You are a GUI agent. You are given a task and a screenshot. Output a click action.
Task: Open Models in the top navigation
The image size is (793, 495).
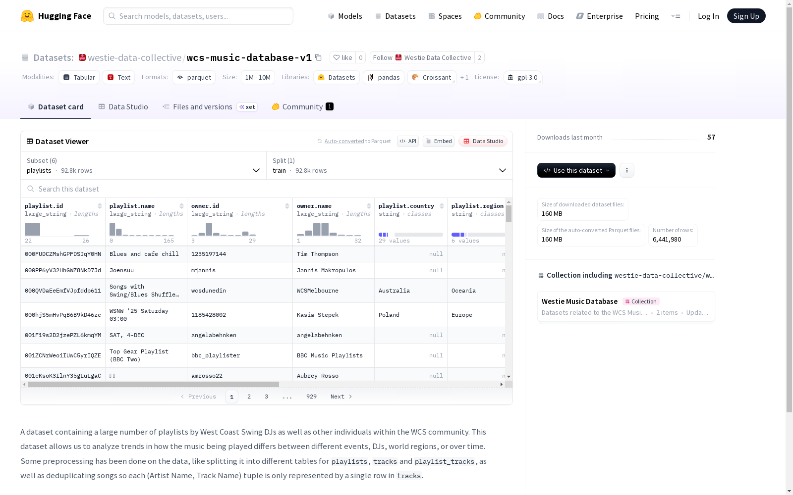pos(345,16)
